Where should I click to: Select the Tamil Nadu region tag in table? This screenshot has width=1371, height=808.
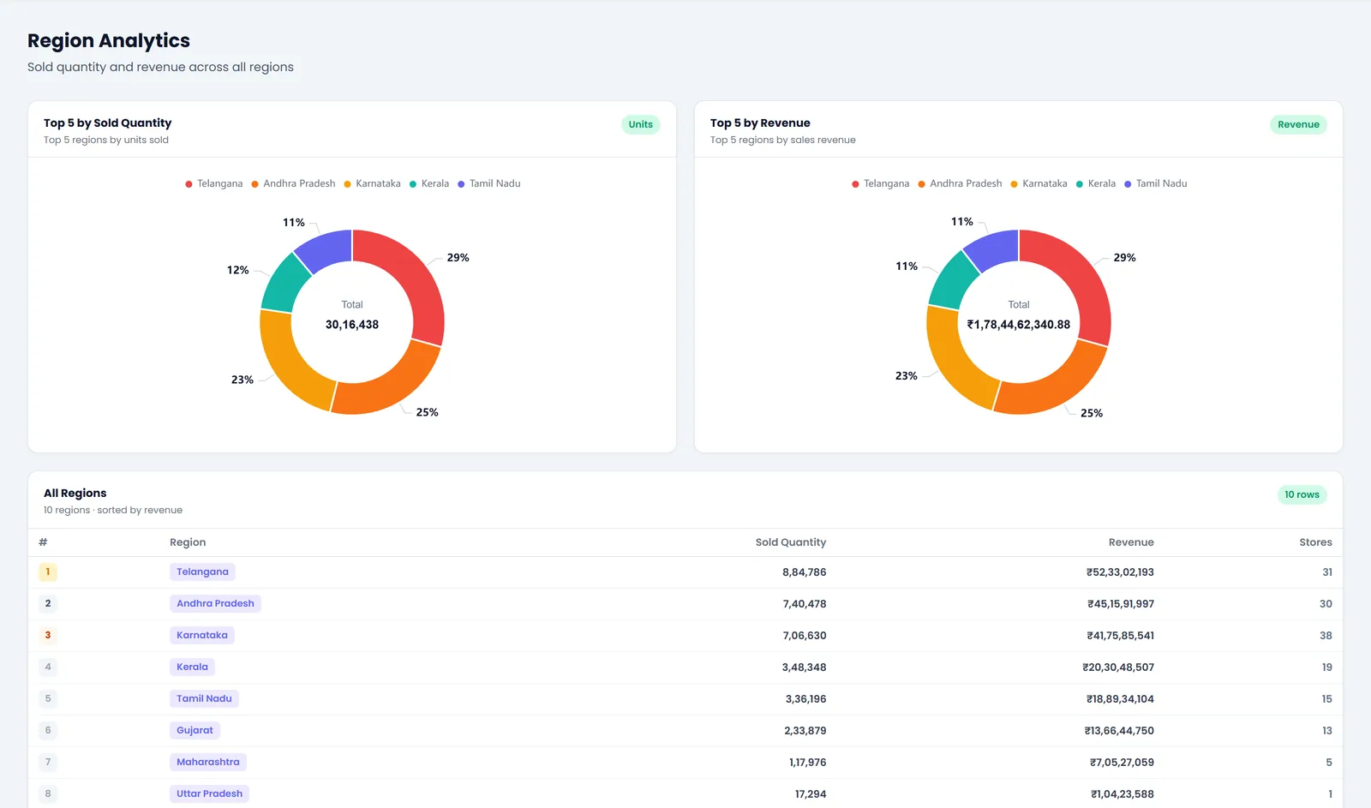click(204, 698)
